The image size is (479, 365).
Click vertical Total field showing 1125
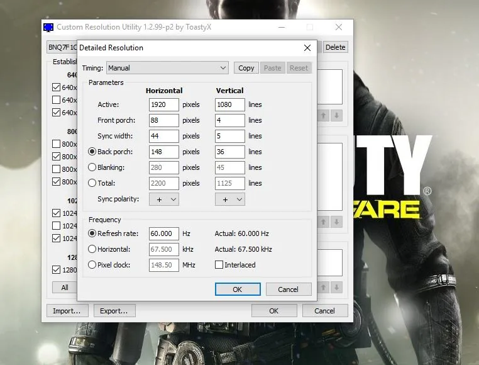(x=230, y=183)
